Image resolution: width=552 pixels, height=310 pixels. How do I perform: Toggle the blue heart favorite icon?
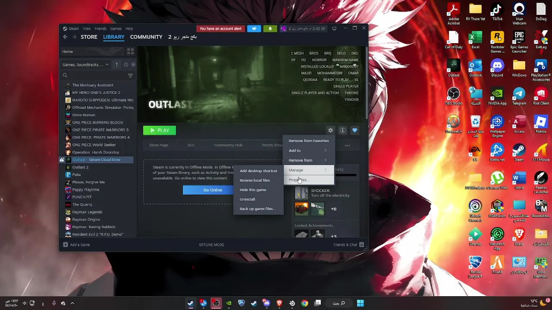[x=354, y=130]
